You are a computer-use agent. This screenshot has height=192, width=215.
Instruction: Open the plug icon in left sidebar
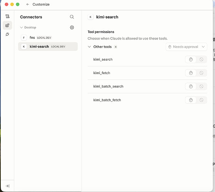(7, 34)
